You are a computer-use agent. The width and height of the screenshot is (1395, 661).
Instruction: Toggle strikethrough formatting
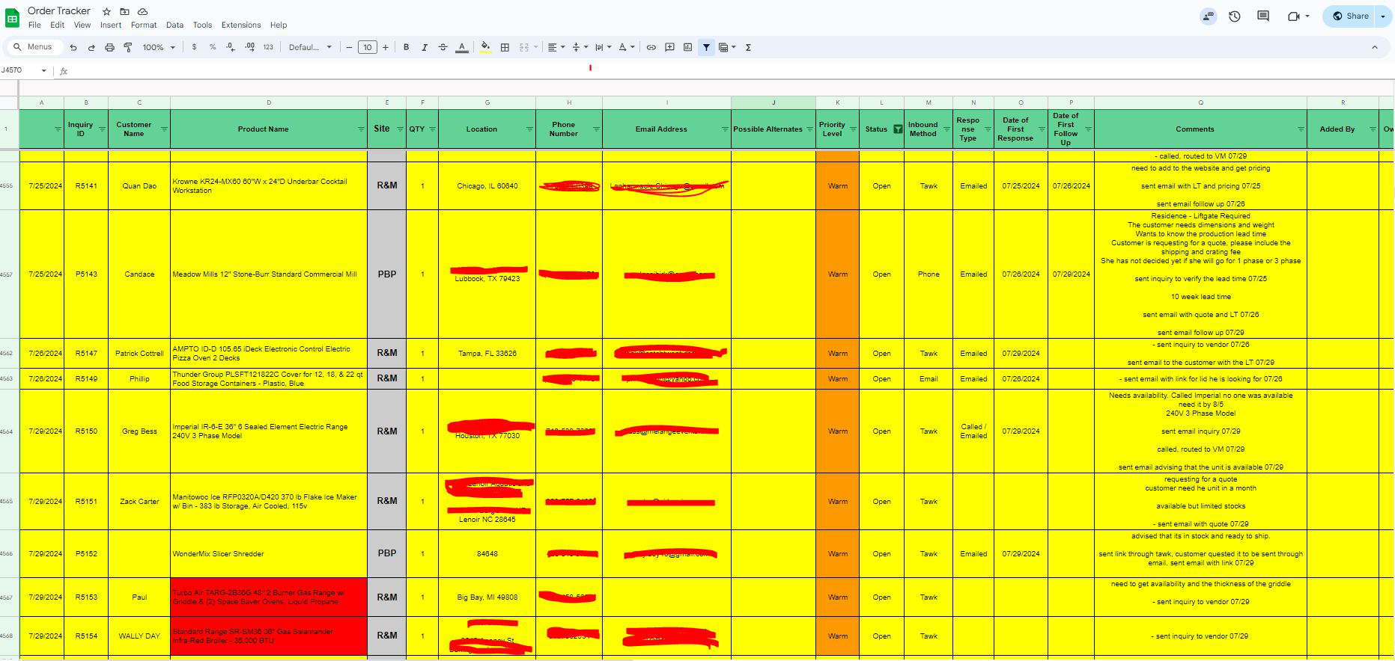click(x=443, y=47)
